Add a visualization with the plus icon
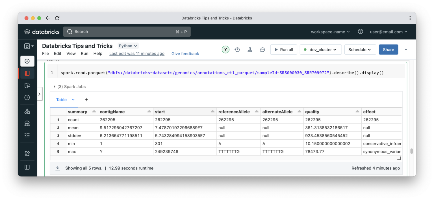This screenshot has height=200, width=434. click(86, 99)
